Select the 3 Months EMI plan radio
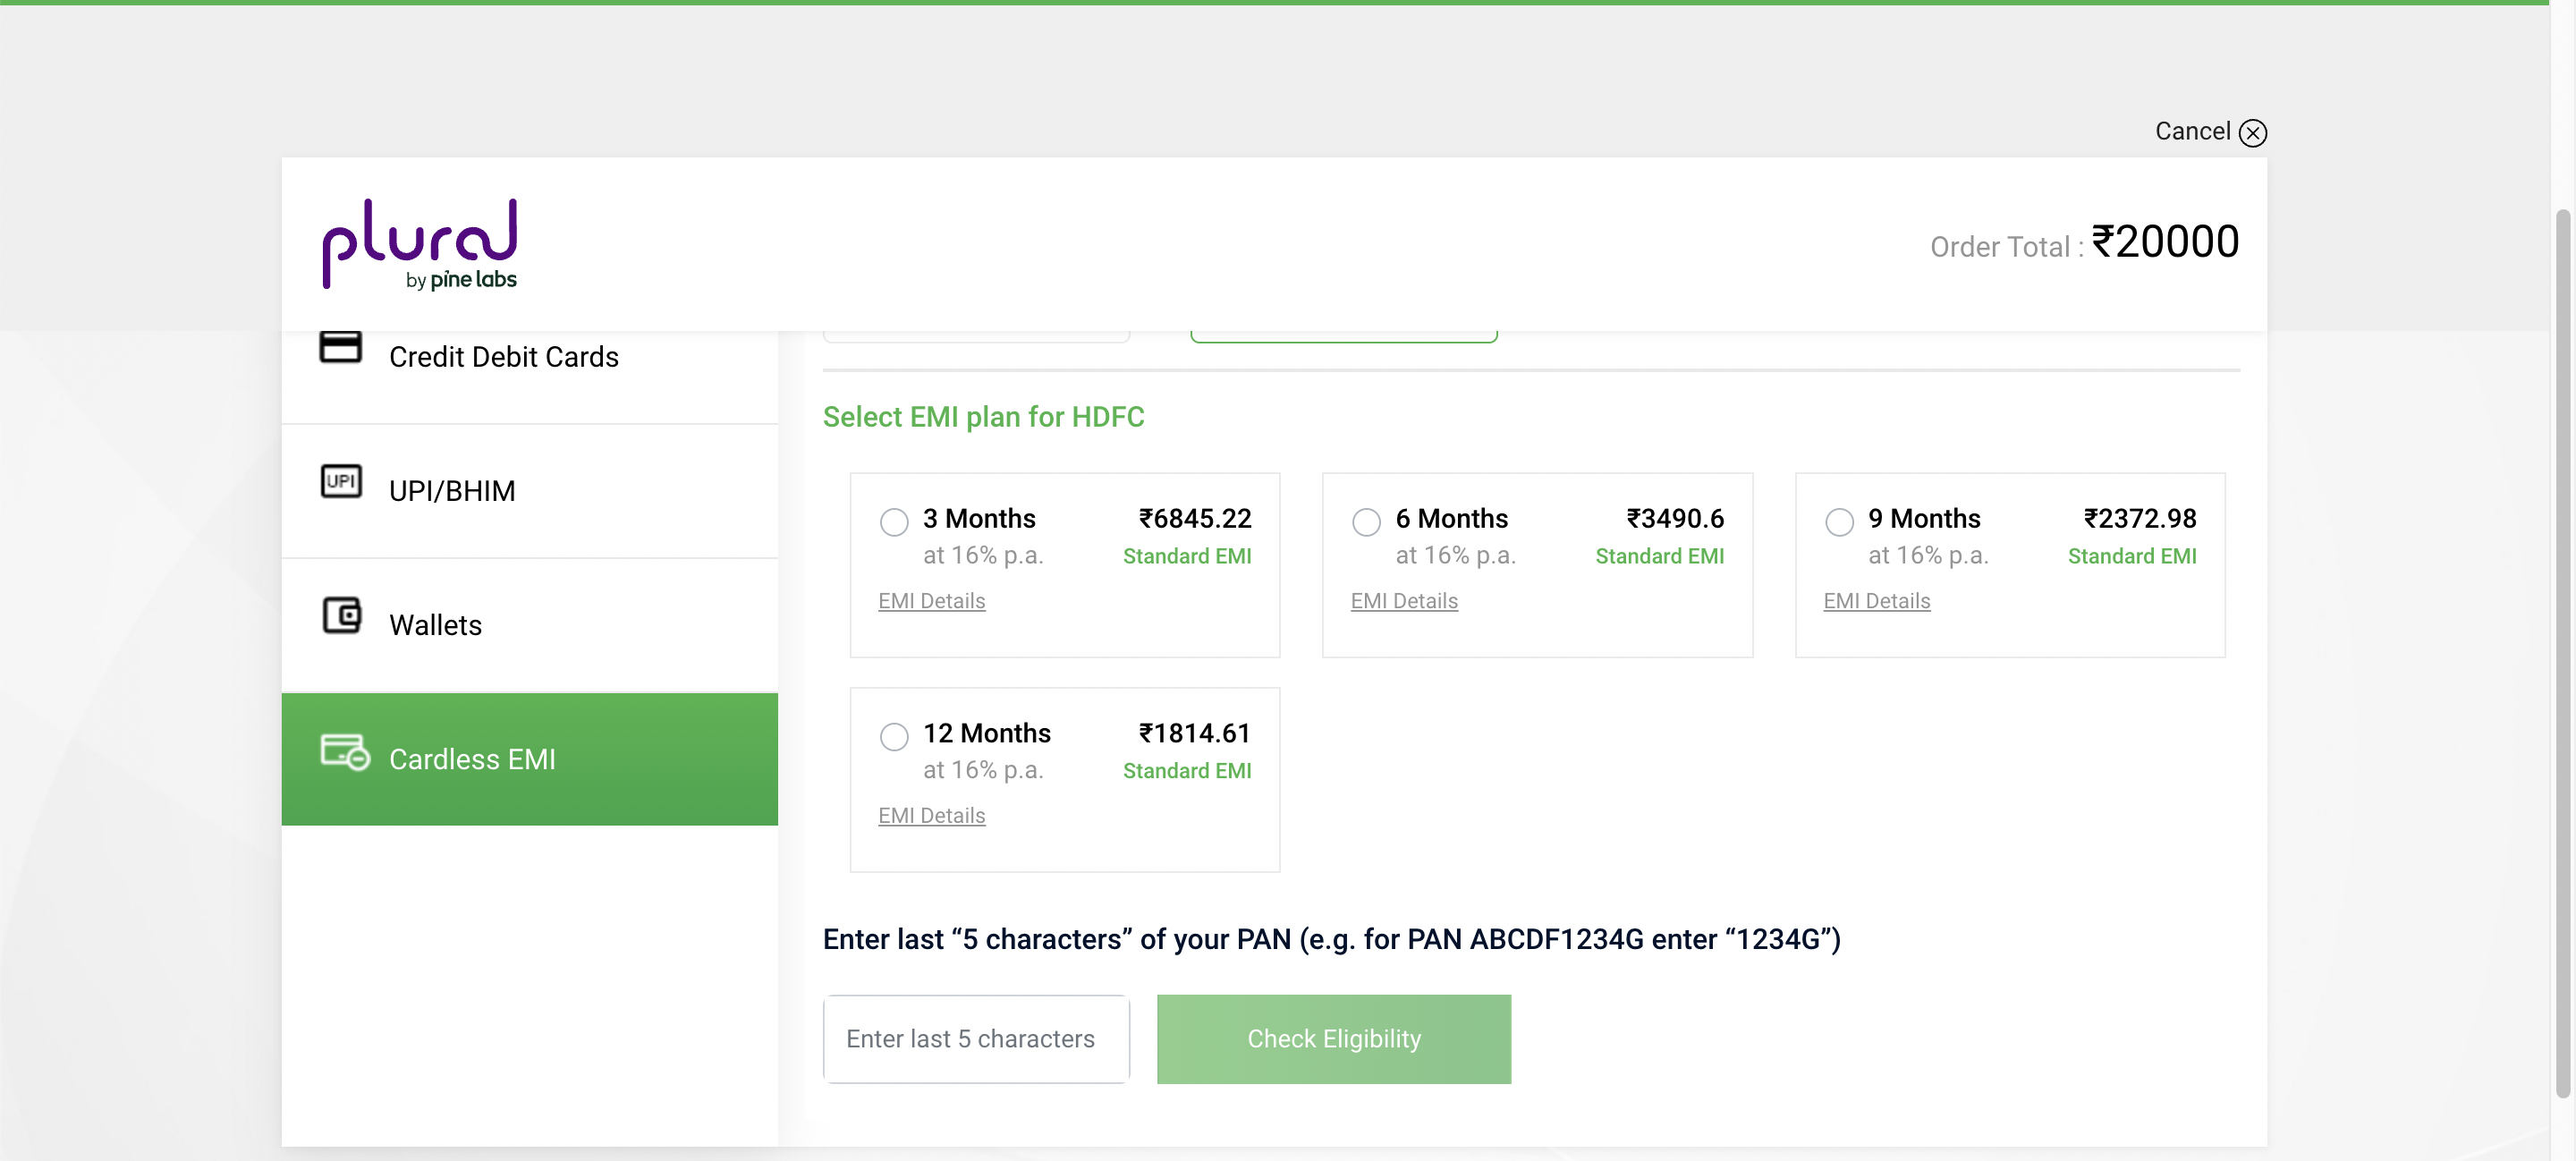Image resolution: width=2576 pixels, height=1161 pixels. [894, 522]
